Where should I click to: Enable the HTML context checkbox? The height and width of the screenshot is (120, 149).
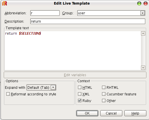point(80,87)
